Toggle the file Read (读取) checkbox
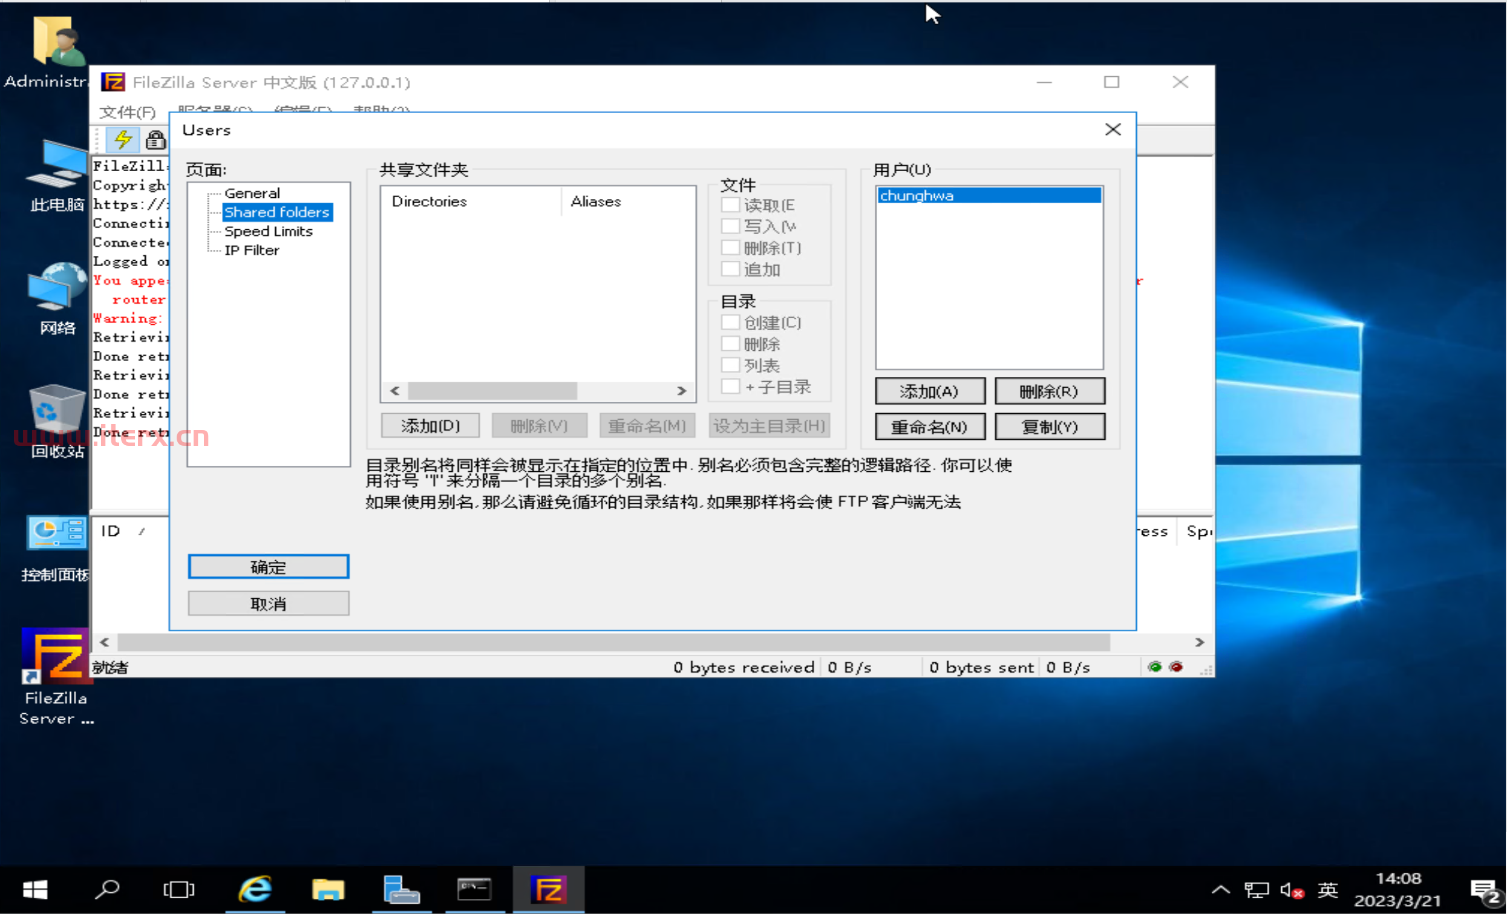The image size is (1507, 914). pos(730,205)
